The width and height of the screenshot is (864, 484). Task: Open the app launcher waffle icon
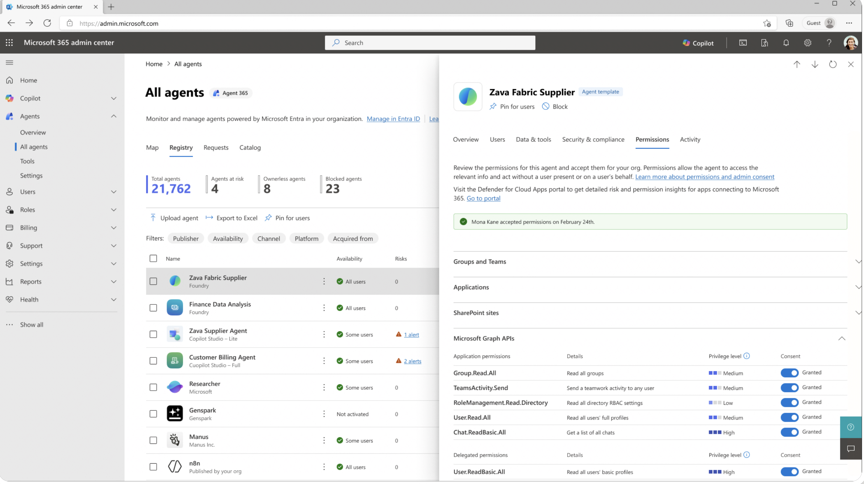point(10,42)
